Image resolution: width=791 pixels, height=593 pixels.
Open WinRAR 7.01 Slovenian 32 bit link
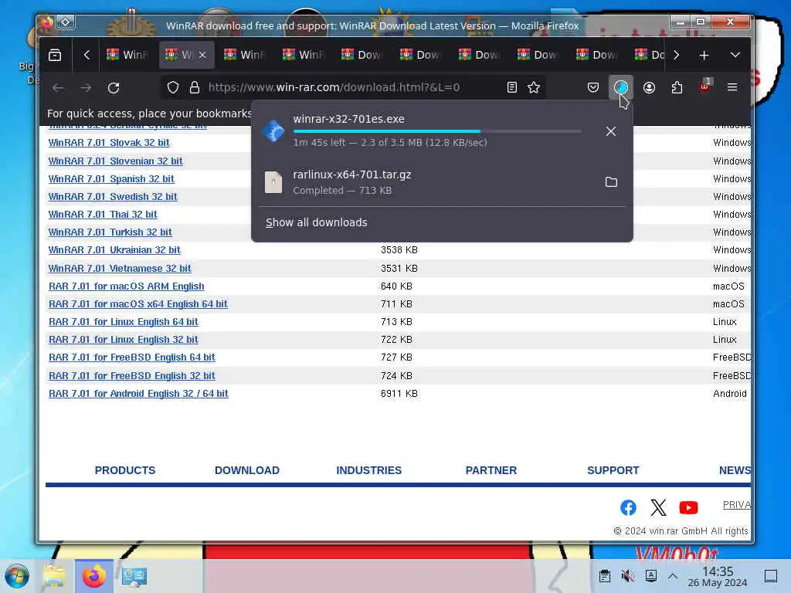tap(116, 161)
